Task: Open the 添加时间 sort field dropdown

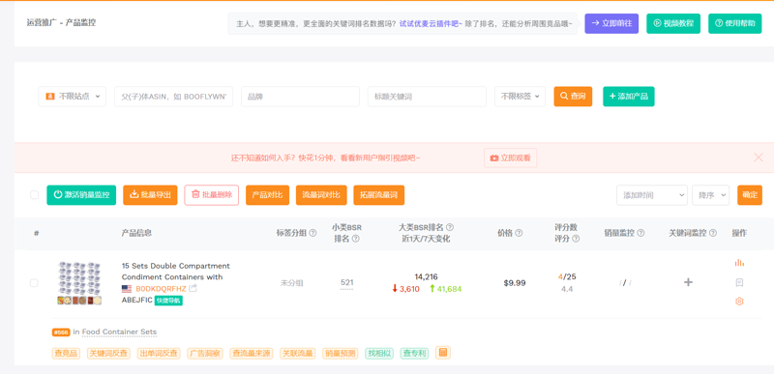Action: click(652, 195)
